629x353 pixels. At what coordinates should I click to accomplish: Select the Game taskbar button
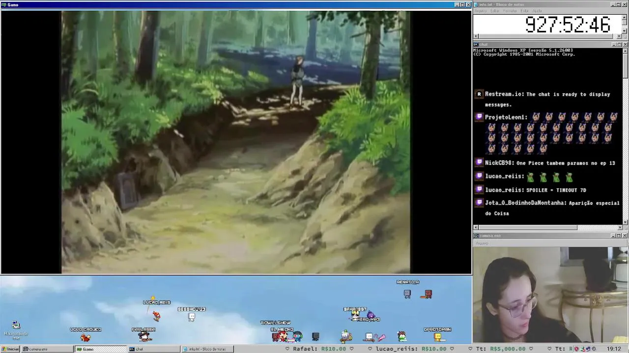pyautogui.click(x=100, y=349)
